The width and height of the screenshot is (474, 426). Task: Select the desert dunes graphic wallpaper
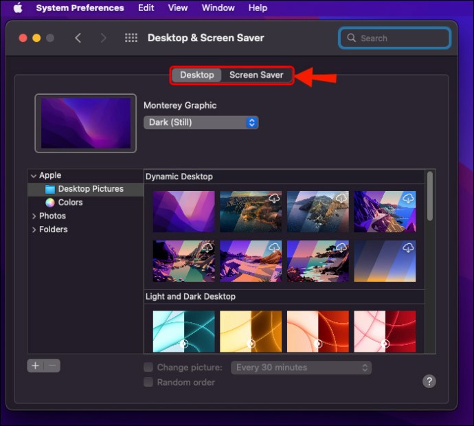tap(251, 261)
